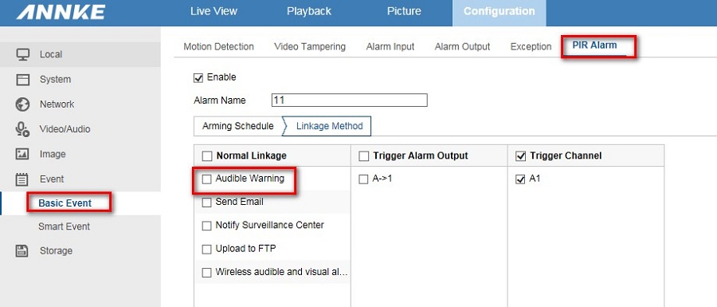The width and height of the screenshot is (717, 307).
Task: Click the Local monitor icon
Action: [x=22, y=54]
